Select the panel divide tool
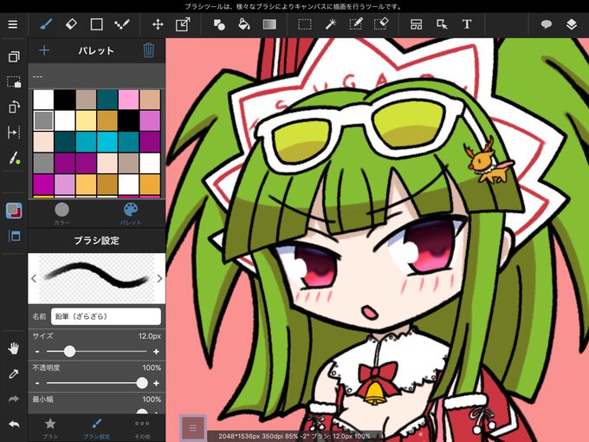The image size is (589, 442). pyautogui.click(x=417, y=24)
